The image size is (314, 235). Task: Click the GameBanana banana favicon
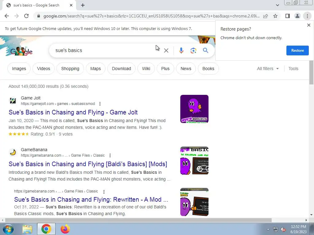click(13, 152)
